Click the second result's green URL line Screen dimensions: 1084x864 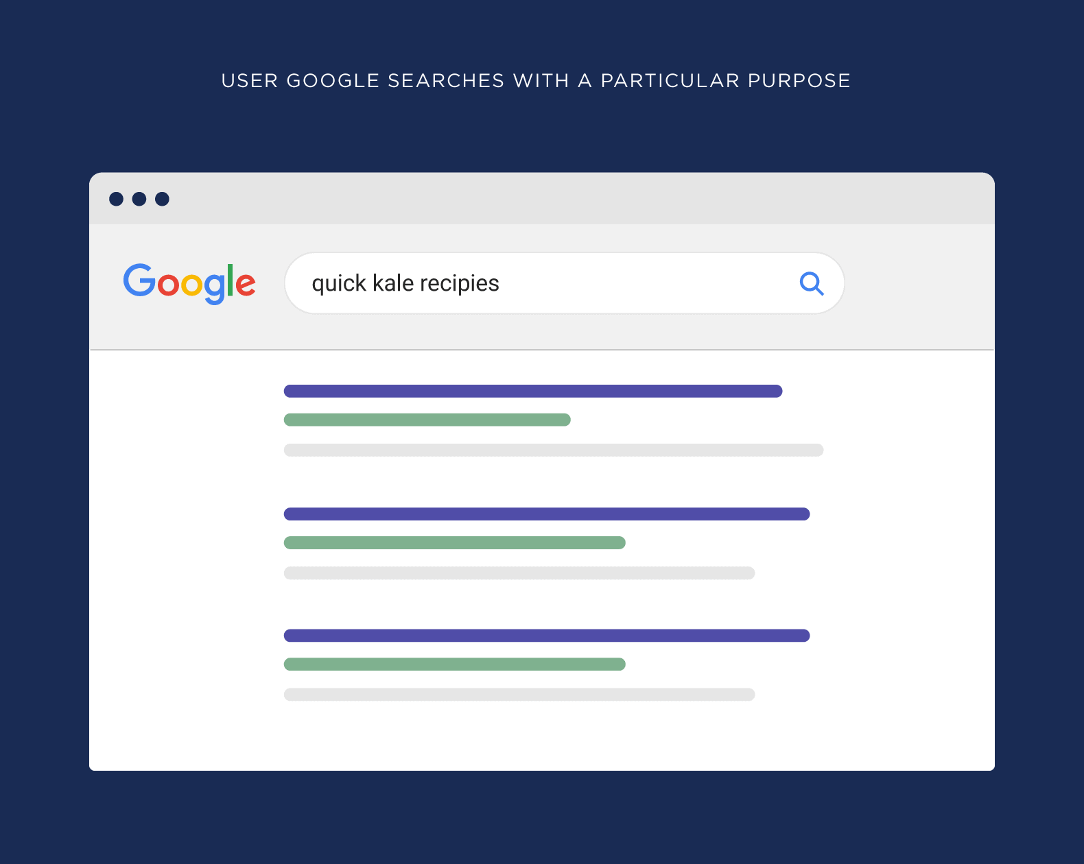point(455,542)
